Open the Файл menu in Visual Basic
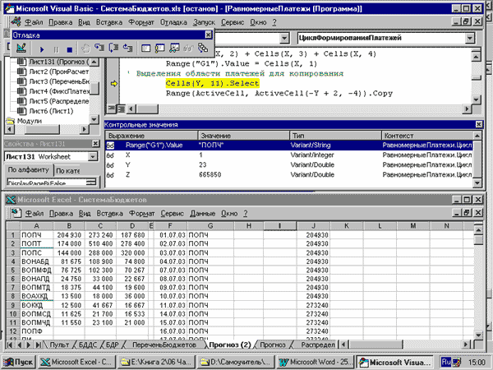This screenshot has height=370, width=493. coord(34,22)
